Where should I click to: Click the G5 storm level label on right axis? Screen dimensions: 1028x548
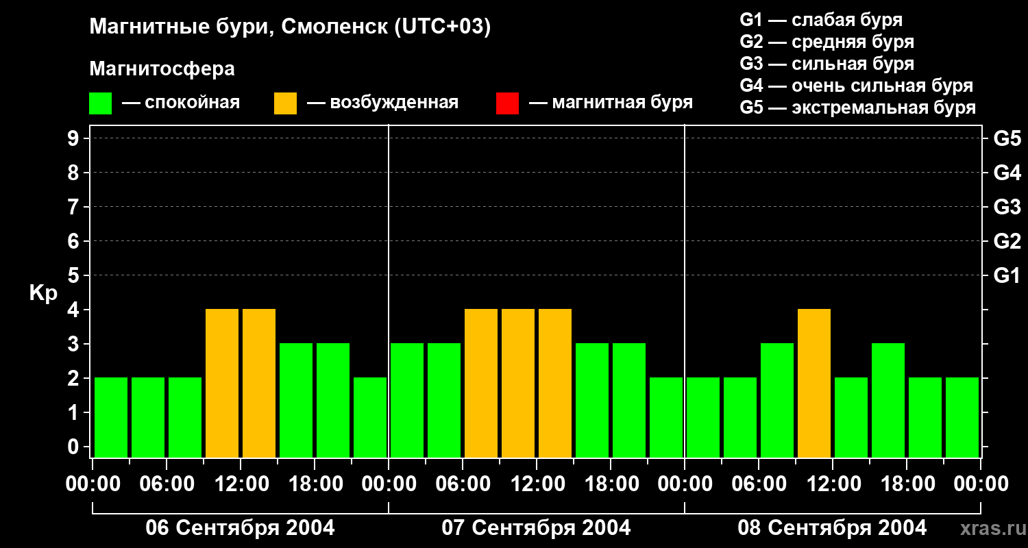[1007, 138]
